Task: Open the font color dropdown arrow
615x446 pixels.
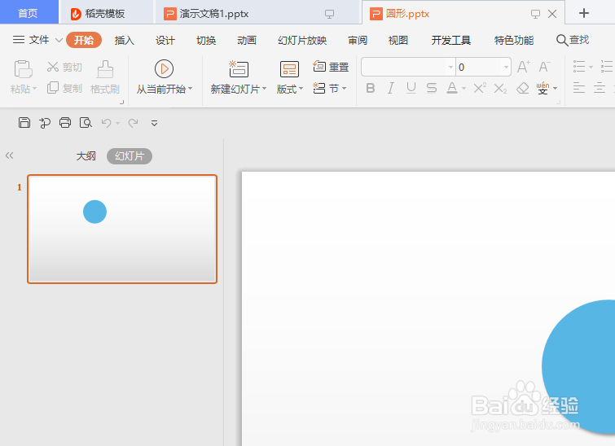Action: pos(463,89)
